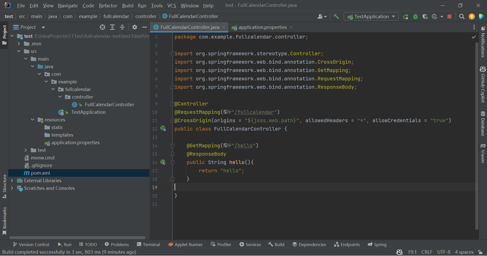
Task: Collapse the controller package
Action: [60, 97]
